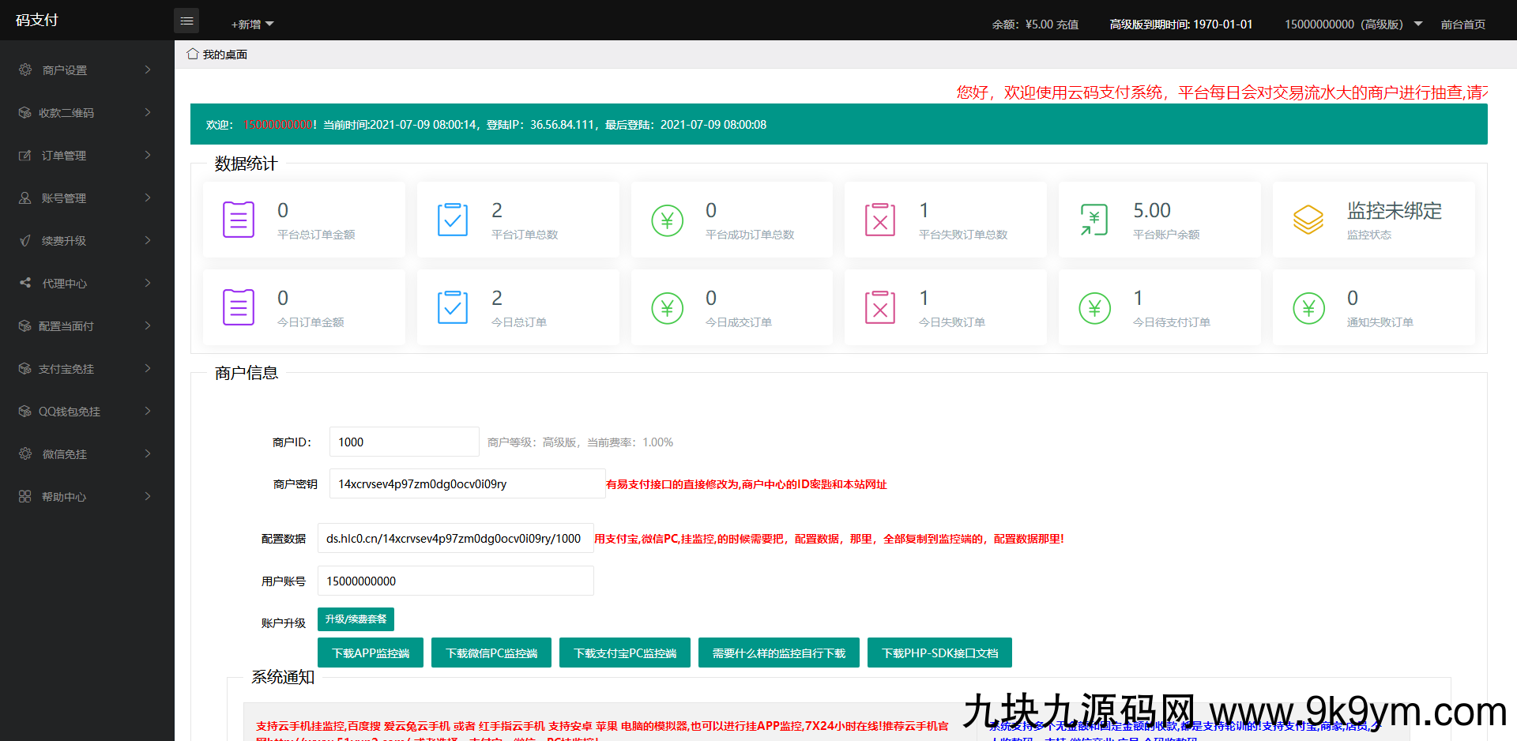Viewport: 1517px width, 741px height.
Task: Click the 下载APP监控端 button
Action: click(371, 653)
